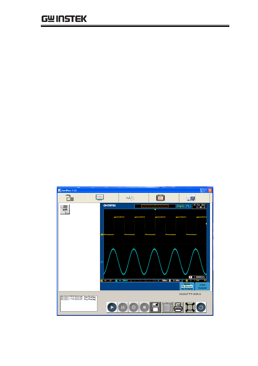
Task: Click the round record button
Action: point(134,307)
